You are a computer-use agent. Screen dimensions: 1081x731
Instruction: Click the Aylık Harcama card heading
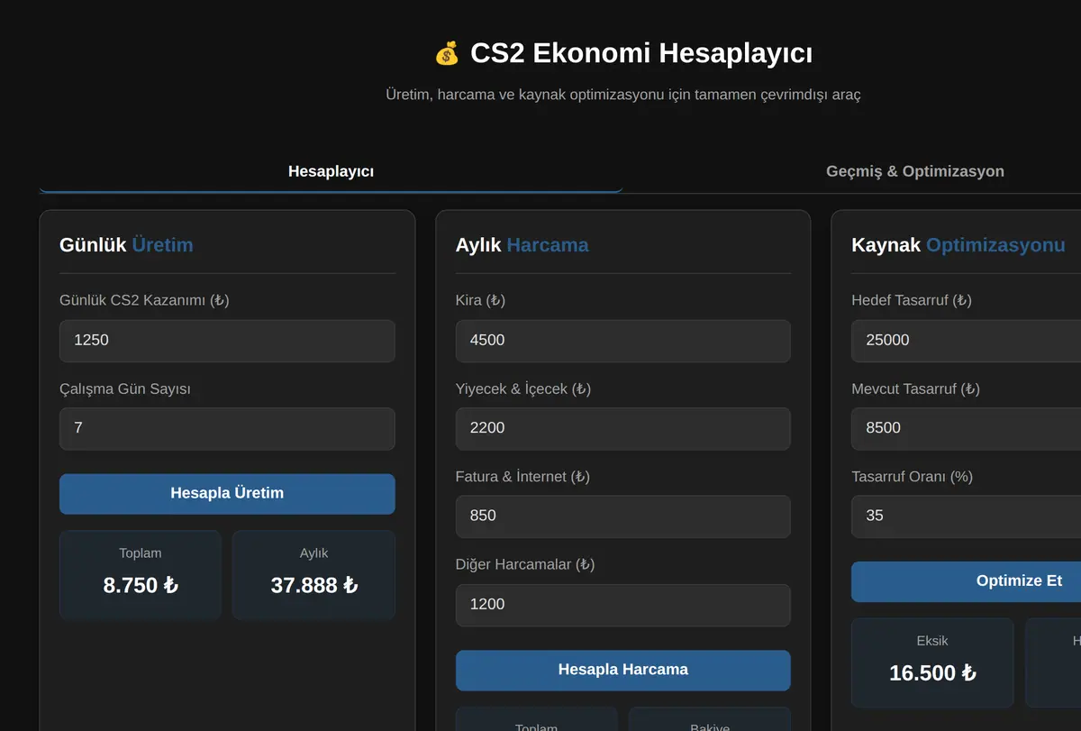(522, 245)
